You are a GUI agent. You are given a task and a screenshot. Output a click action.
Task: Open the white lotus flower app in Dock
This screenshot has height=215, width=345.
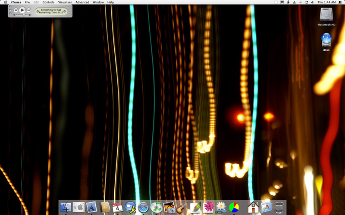pos(221,207)
